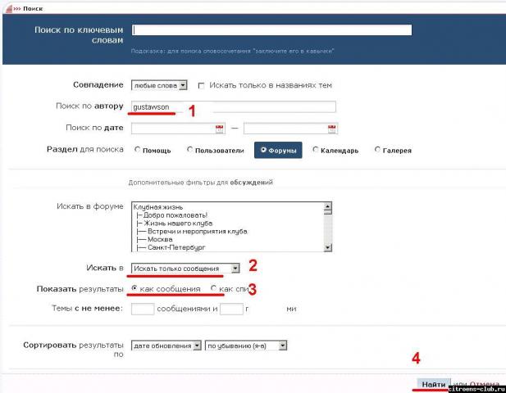
Task: Click the forum list scroll-up arrow
Action: (327, 207)
